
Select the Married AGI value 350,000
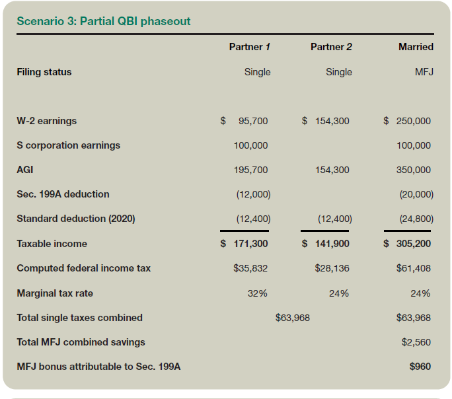click(414, 170)
